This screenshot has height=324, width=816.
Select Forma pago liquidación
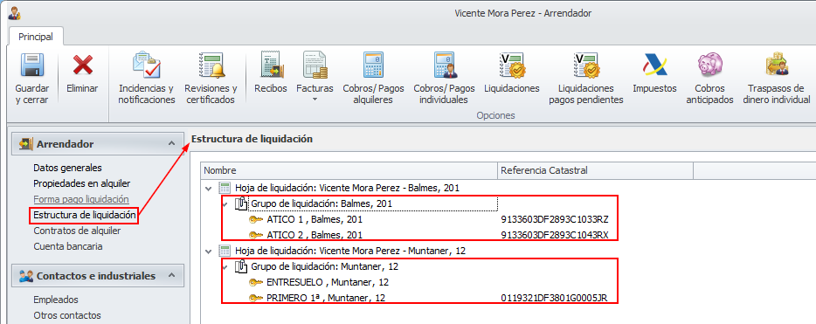[81, 199]
